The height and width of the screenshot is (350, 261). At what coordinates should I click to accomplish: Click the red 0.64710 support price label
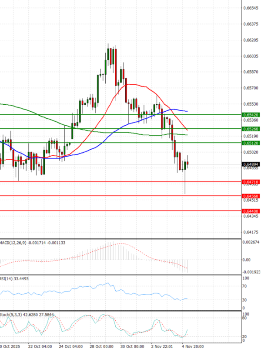(x=251, y=181)
